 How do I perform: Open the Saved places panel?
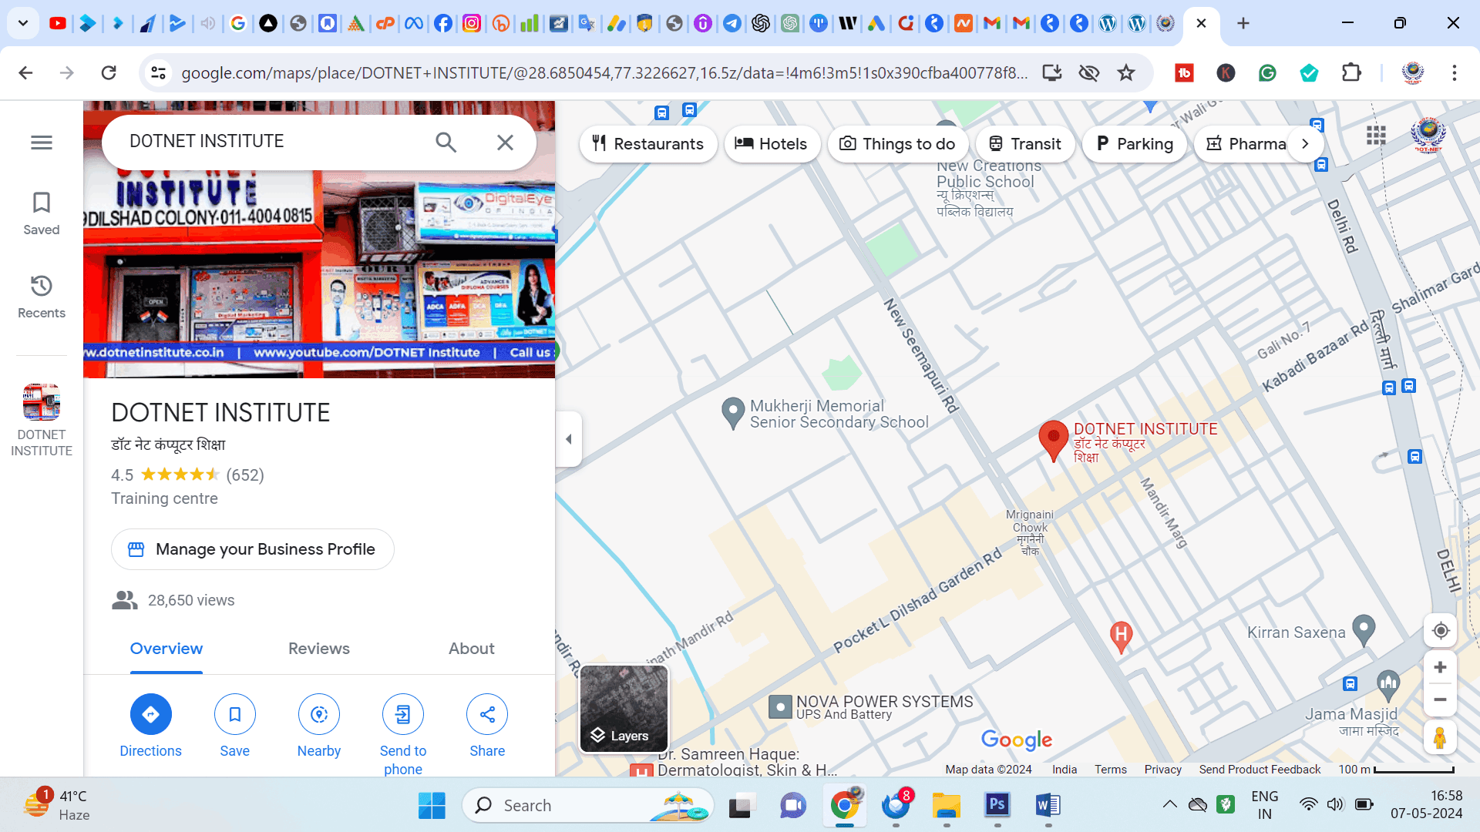(42, 213)
